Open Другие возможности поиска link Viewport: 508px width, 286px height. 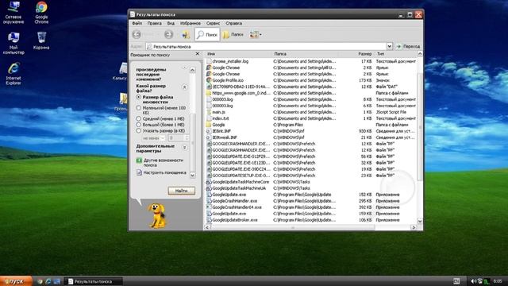(164, 162)
